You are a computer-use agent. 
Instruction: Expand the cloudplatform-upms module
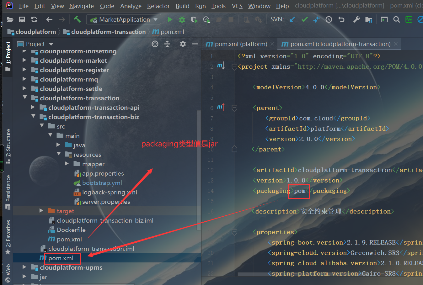(24, 267)
